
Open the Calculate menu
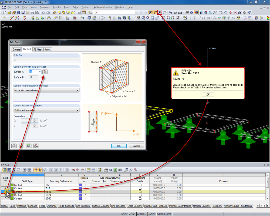pyautogui.click(x=45, y=7)
